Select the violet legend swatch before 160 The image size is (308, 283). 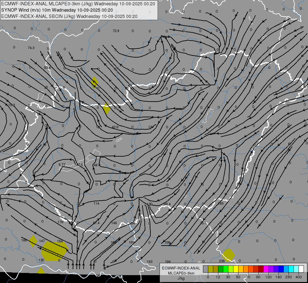[x=276, y=269]
